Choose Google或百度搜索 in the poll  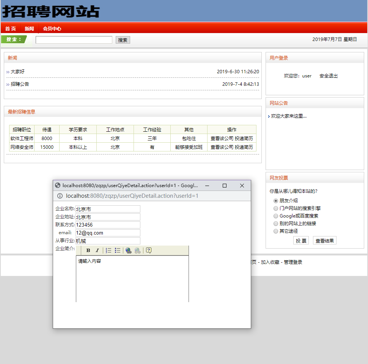(275, 216)
